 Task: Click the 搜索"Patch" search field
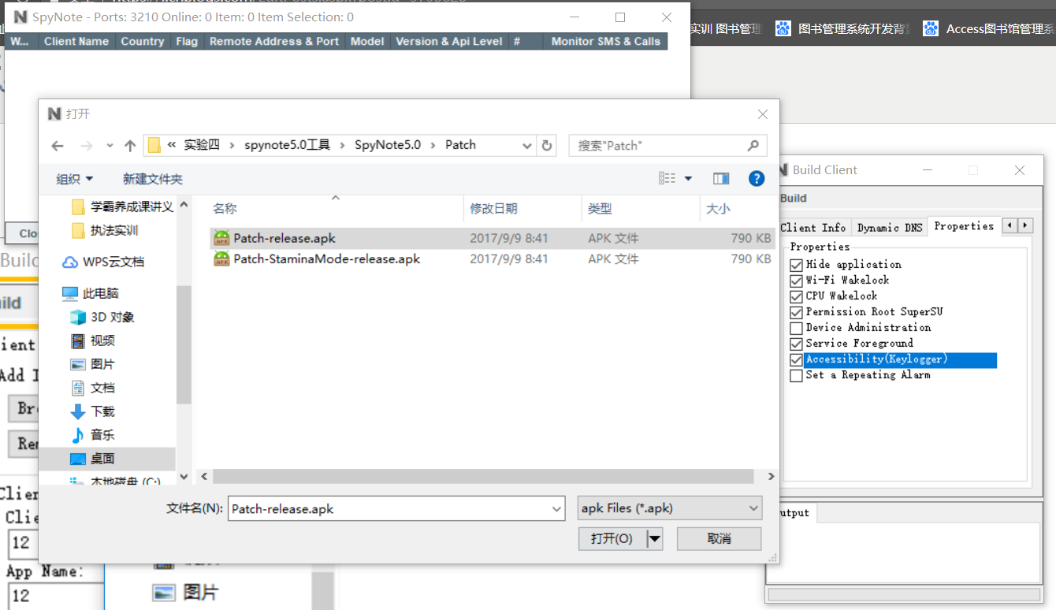coord(658,145)
